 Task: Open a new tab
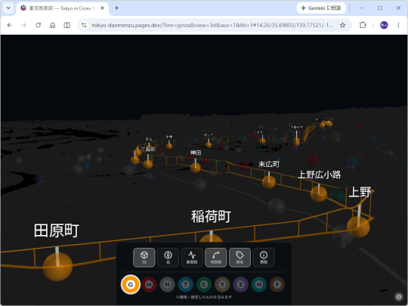click(x=116, y=8)
